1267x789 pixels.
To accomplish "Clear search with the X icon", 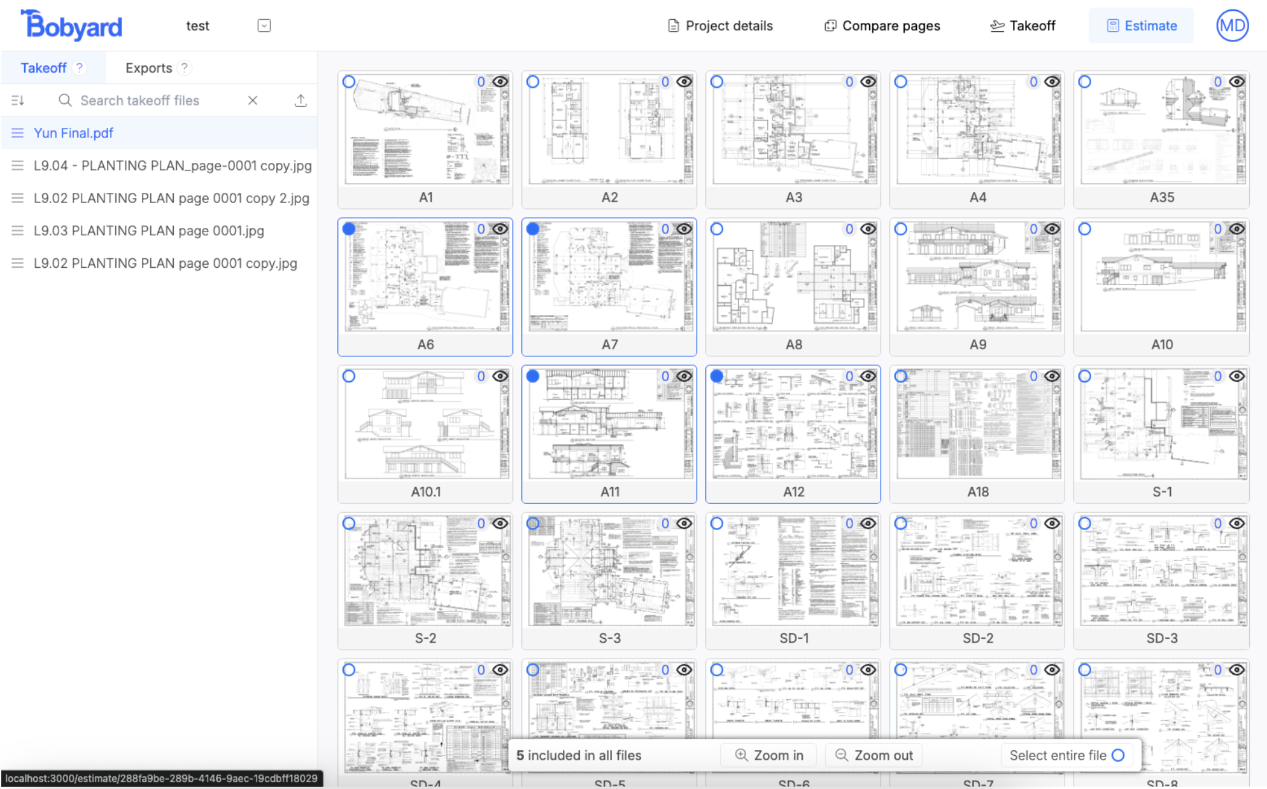I will [x=253, y=101].
